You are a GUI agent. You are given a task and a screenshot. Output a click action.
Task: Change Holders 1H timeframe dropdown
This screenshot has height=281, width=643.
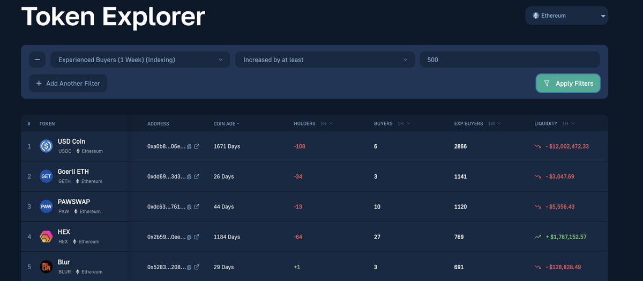327,124
